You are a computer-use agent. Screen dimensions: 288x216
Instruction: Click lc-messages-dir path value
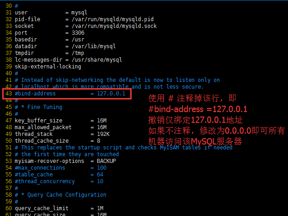97,60
